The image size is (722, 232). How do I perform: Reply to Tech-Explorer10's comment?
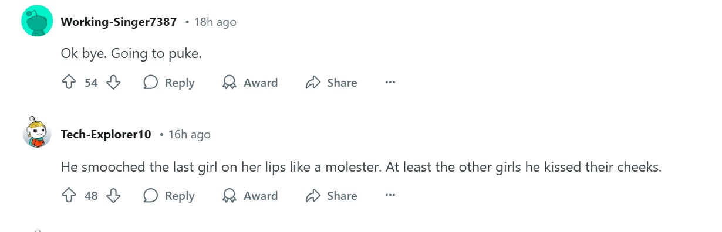(169, 195)
